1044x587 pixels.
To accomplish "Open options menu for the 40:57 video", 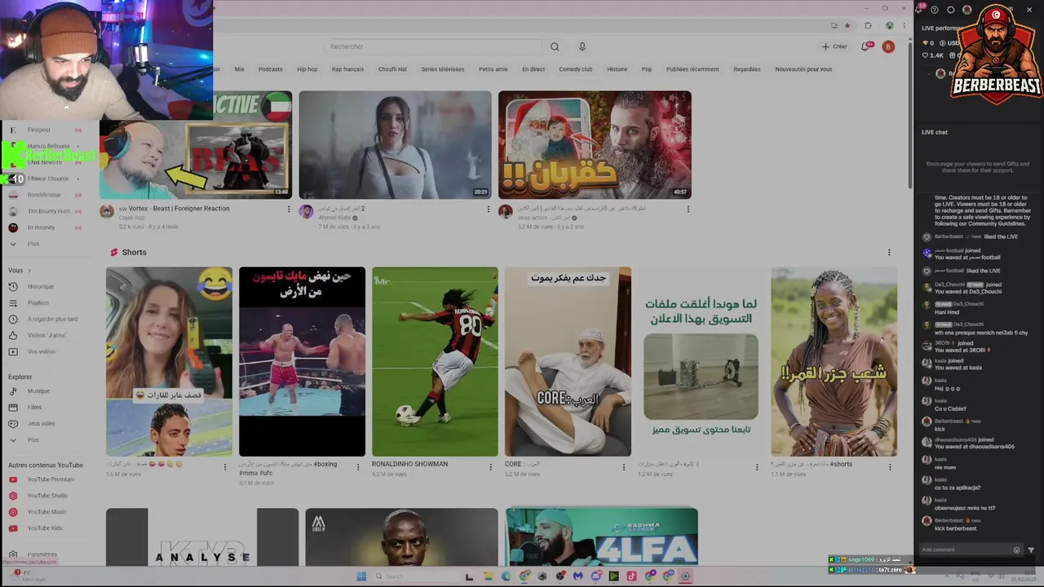I will 688,209.
